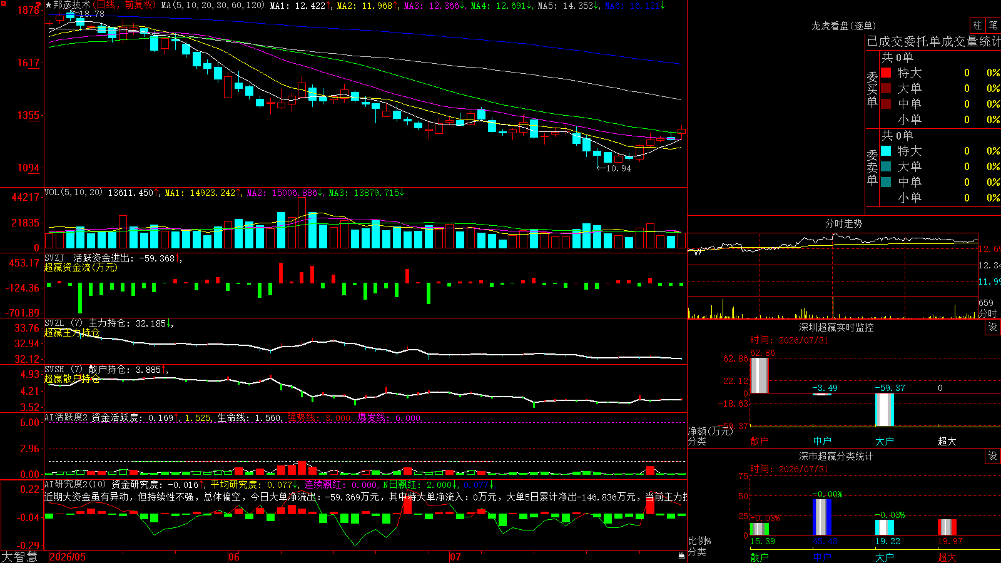Click the teal 大单 sell-order swatch
The height and width of the screenshot is (563, 1001).
coord(886,166)
